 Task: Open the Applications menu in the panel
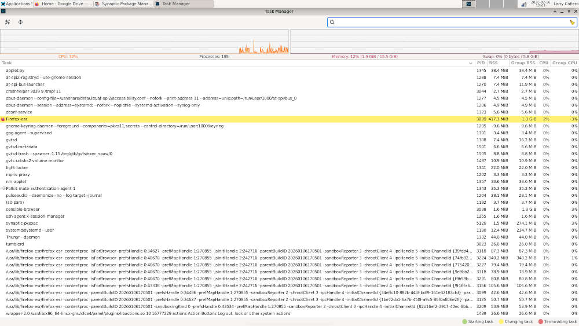point(16,3)
